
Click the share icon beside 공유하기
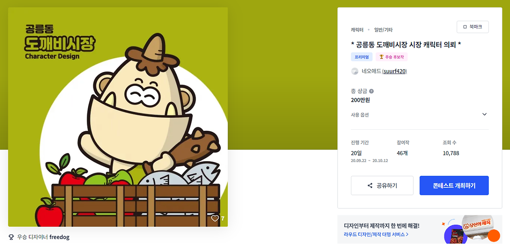(x=370, y=186)
